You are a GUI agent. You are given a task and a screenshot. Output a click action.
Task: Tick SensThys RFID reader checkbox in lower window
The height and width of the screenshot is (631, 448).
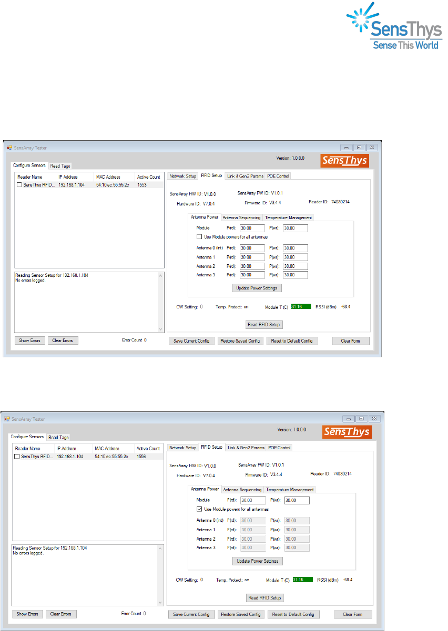17,457
